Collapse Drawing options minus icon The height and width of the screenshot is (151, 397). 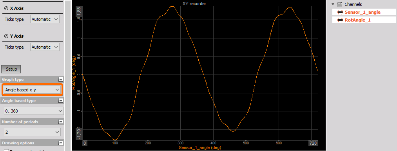pos(60,143)
